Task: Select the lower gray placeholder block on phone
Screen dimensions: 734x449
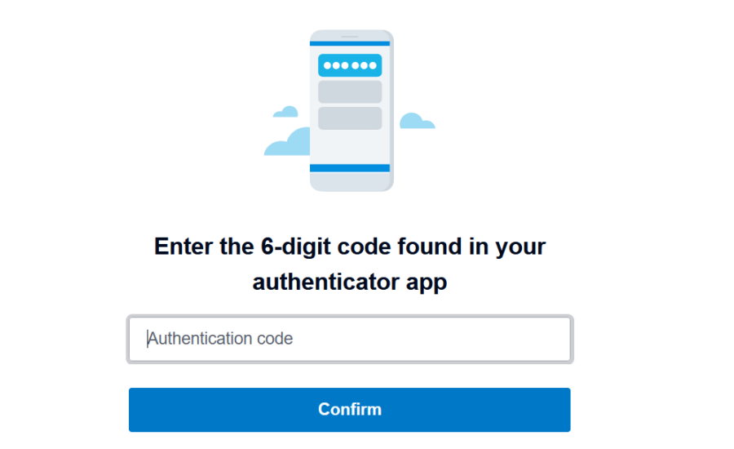Action: [350, 118]
